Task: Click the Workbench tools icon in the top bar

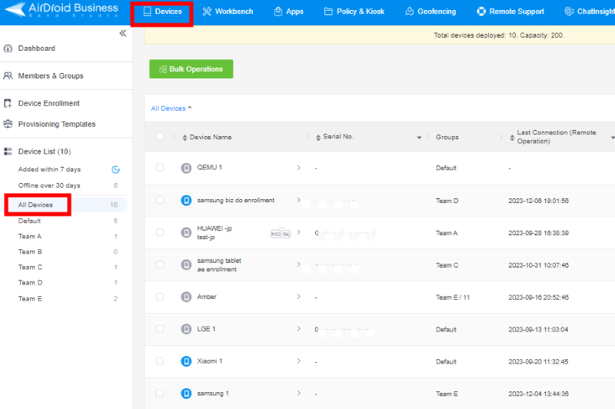Action: click(x=207, y=12)
